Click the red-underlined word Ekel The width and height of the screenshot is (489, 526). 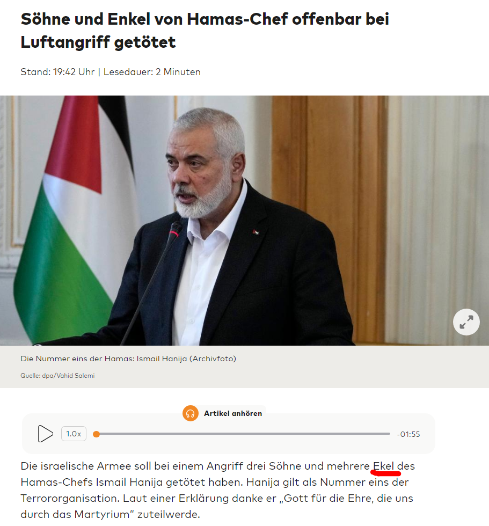(x=383, y=466)
